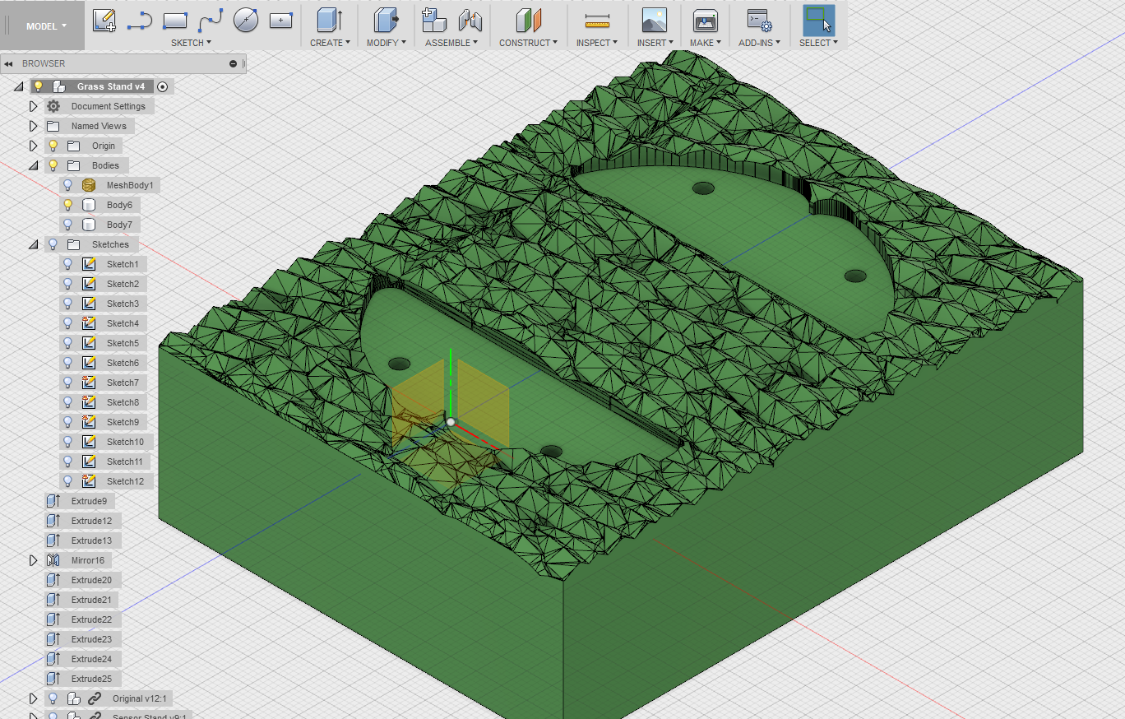Show Sketch1 using its light bulb
This screenshot has height=719, width=1125.
point(68,264)
